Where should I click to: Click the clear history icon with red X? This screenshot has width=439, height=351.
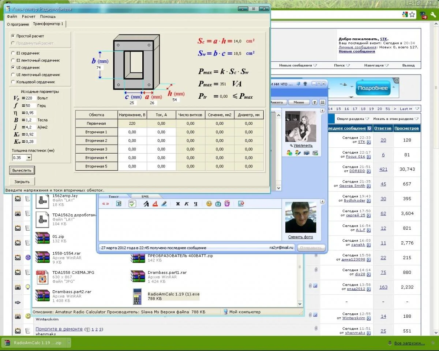pyautogui.click(x=241, y=204)
